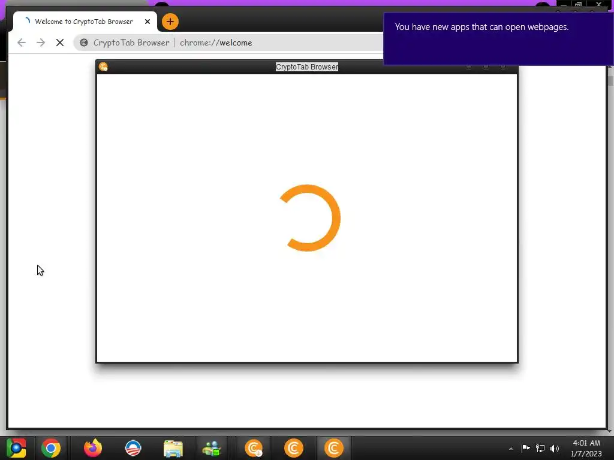Close the Welcome to CryptoTab Browser tab
This screenshot has width=614, height=460.
(148, 22)
